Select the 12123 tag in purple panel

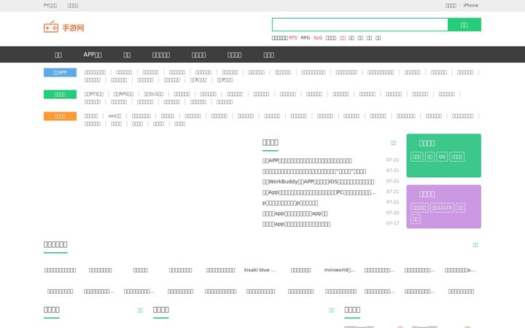[442, 208]
